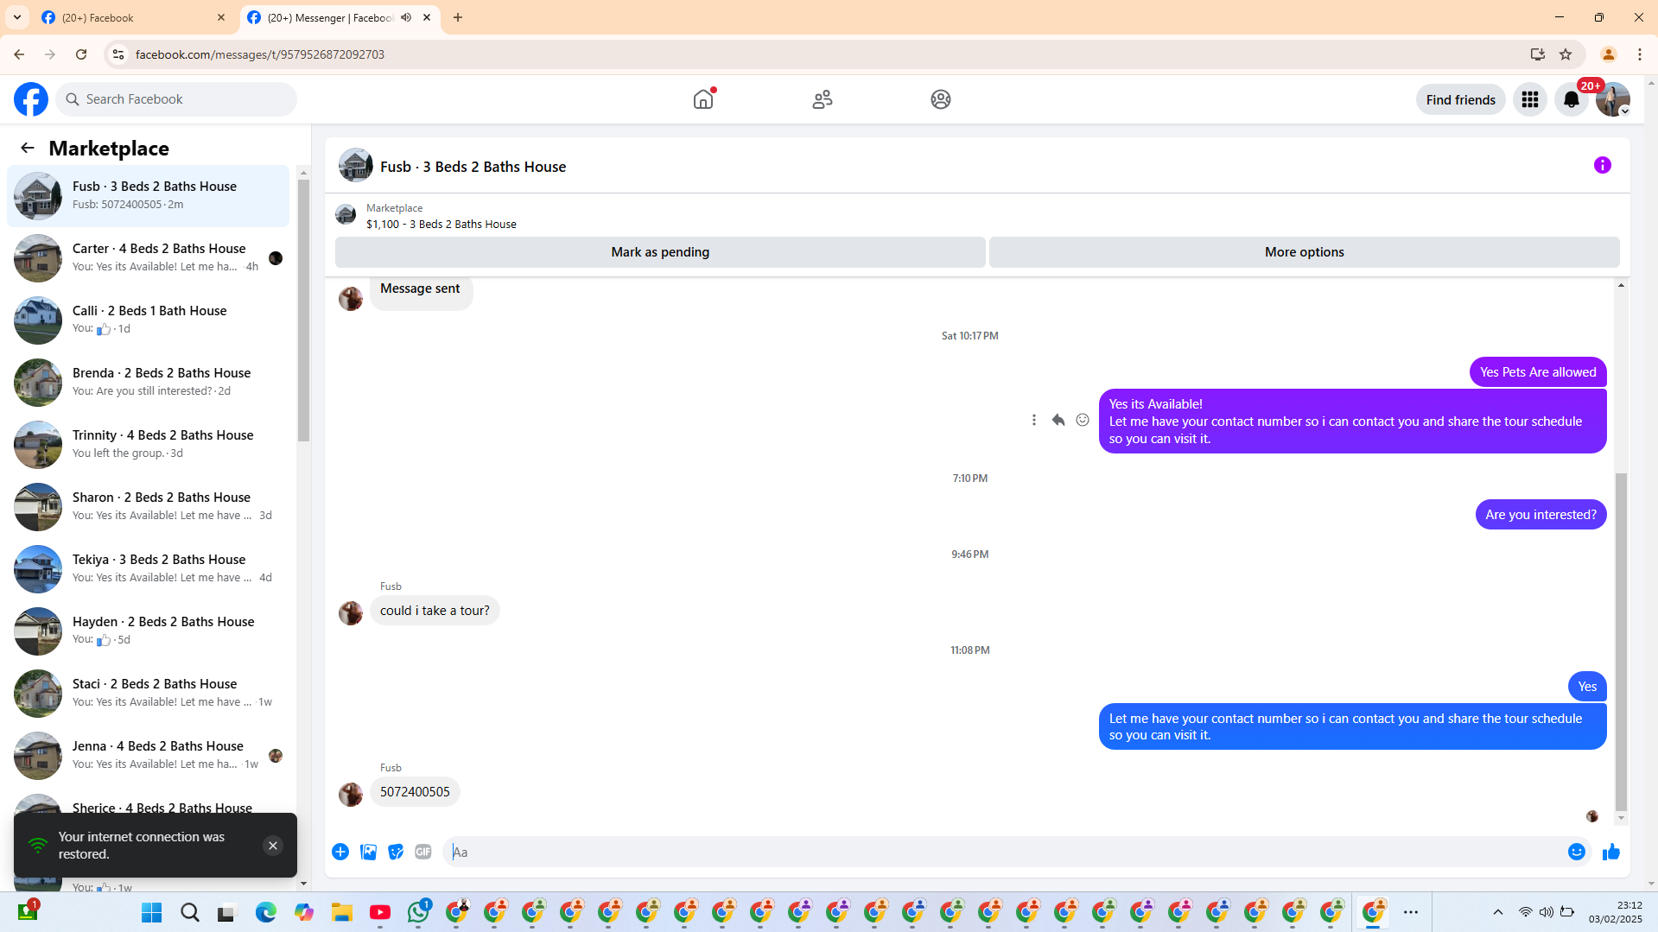Open the Windows Start menu
This screenshot has width=1658, height=932.
coord(152,912)
